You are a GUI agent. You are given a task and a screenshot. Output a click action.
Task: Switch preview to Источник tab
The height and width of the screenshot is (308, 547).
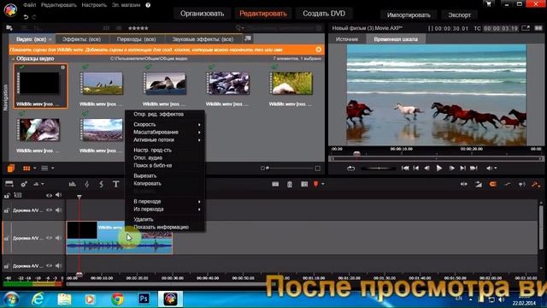(347, 39)
